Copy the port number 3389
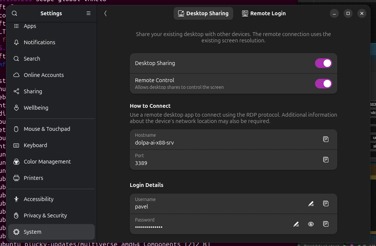Viewport: 376px width, 246px height. coord(326,159)
